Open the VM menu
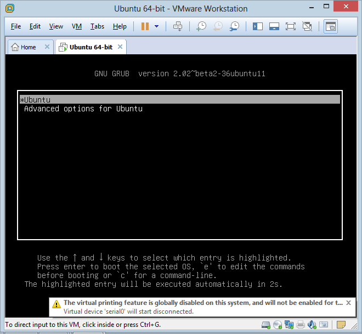This screenshot has width=362, height=334. [77, 26]
